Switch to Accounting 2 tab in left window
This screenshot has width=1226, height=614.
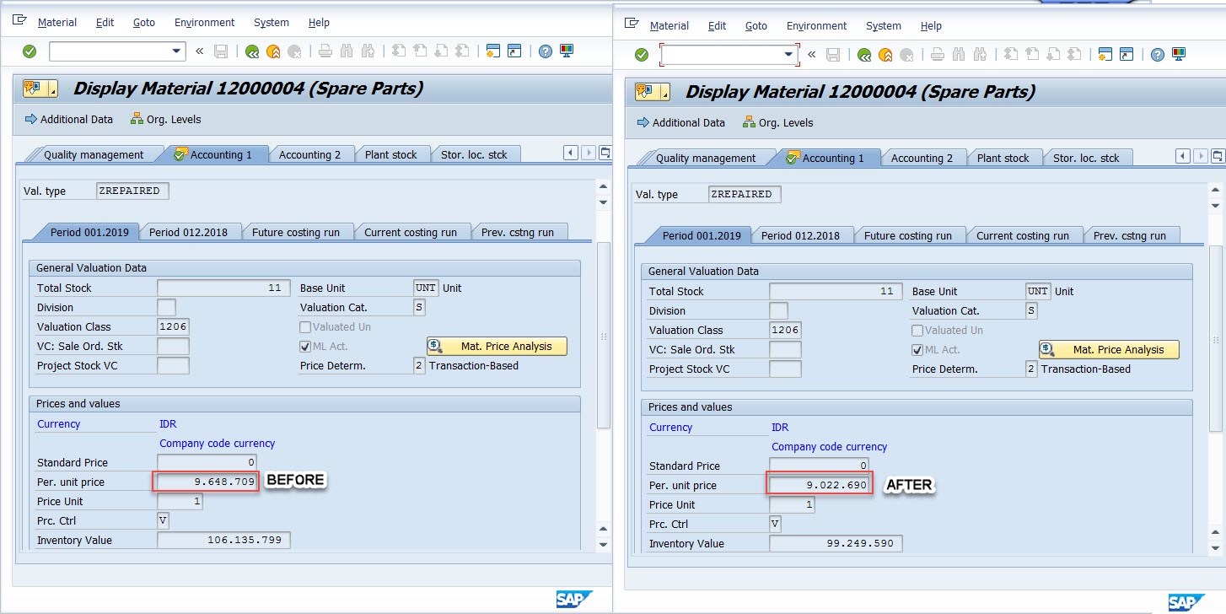309,154
